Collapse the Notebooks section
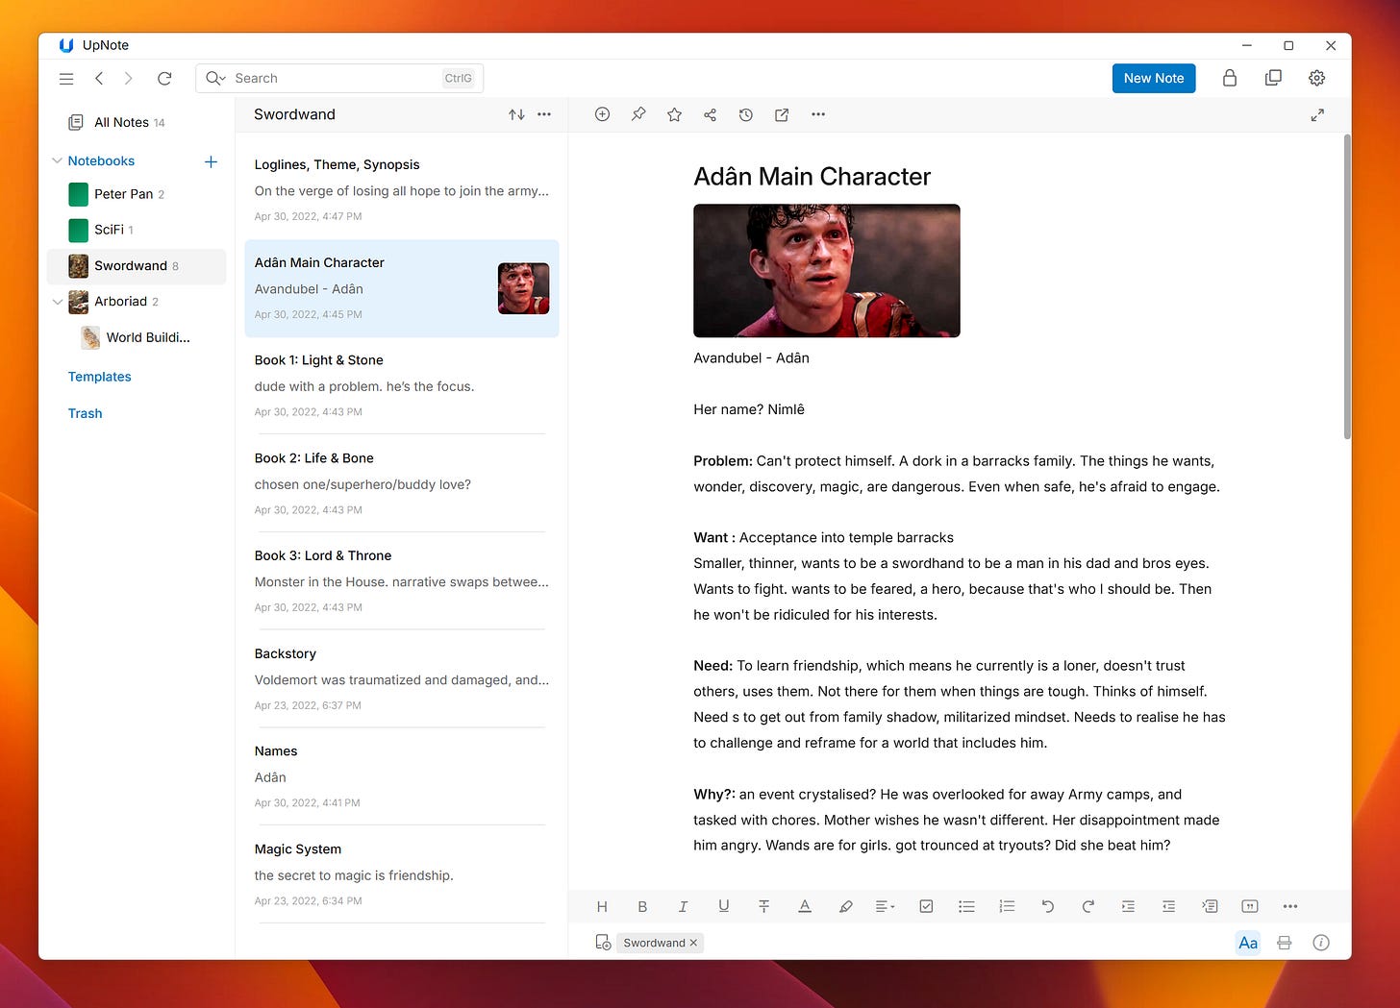The height and width of the screenshot is (1008, 1400). 57,161
